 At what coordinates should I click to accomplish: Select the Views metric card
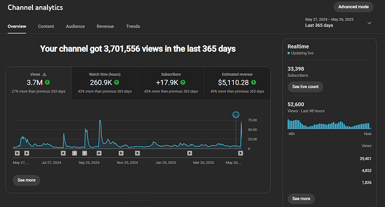(x=38, y=83)
